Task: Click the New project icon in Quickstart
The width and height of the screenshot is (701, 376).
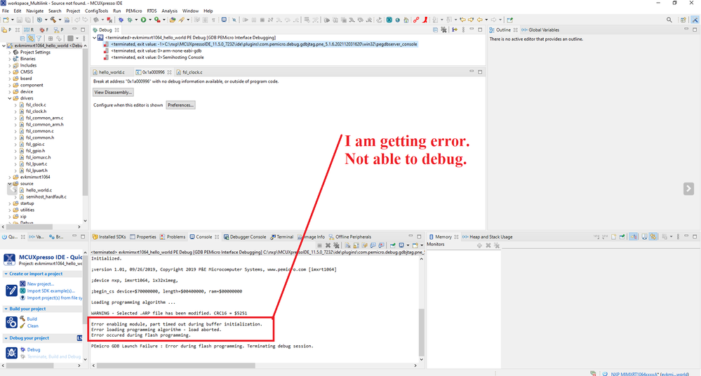Action: pyautogui.click(x=22, y=284)
